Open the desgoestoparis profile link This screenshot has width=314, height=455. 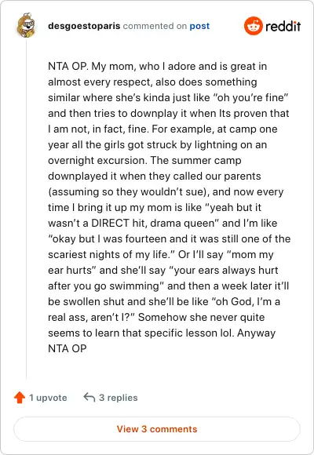[84, 26]
